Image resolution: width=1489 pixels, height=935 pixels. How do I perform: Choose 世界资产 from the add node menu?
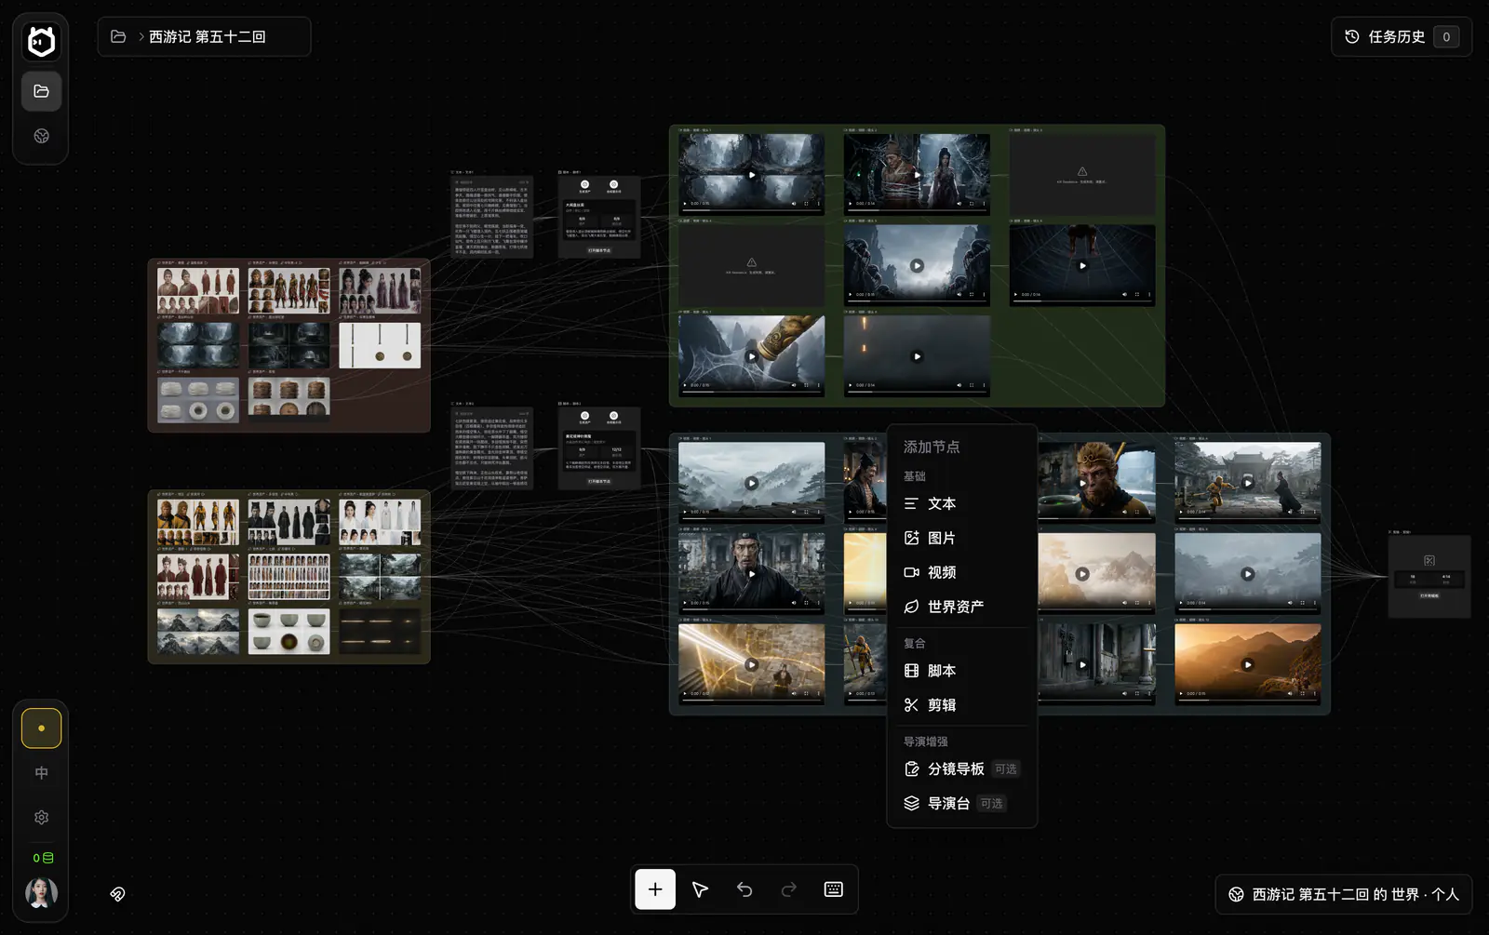(962, 607)
